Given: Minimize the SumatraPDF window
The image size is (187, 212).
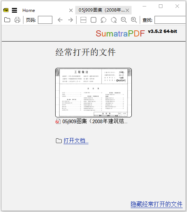Looking at the screenshot, I should tap(144, 6).
